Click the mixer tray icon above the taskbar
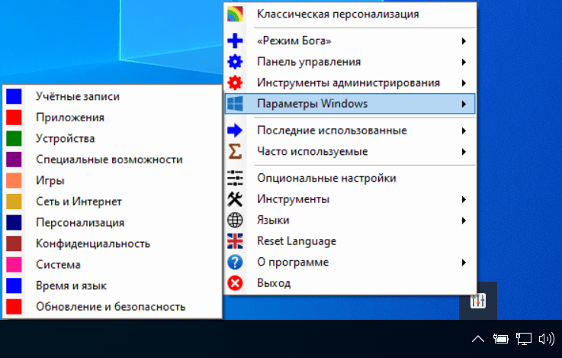The width and height of the screenshot is (562, 358). point(478,301)
